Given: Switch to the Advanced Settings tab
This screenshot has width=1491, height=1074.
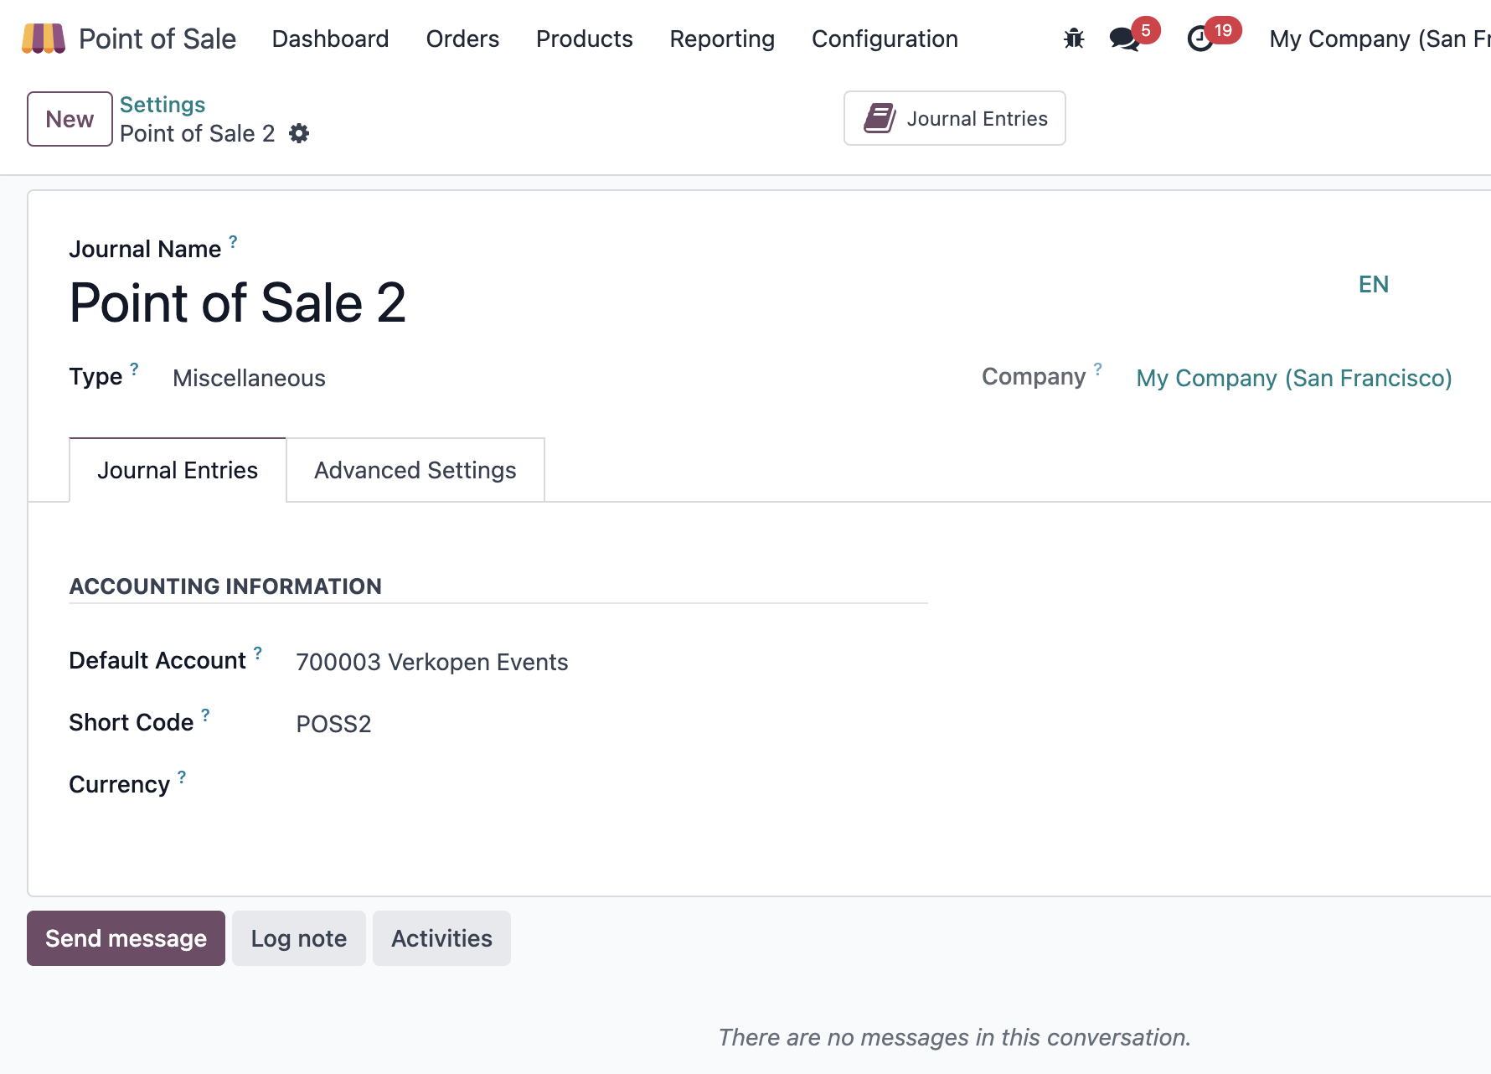Looking at the screenshot, I should 415,470.
